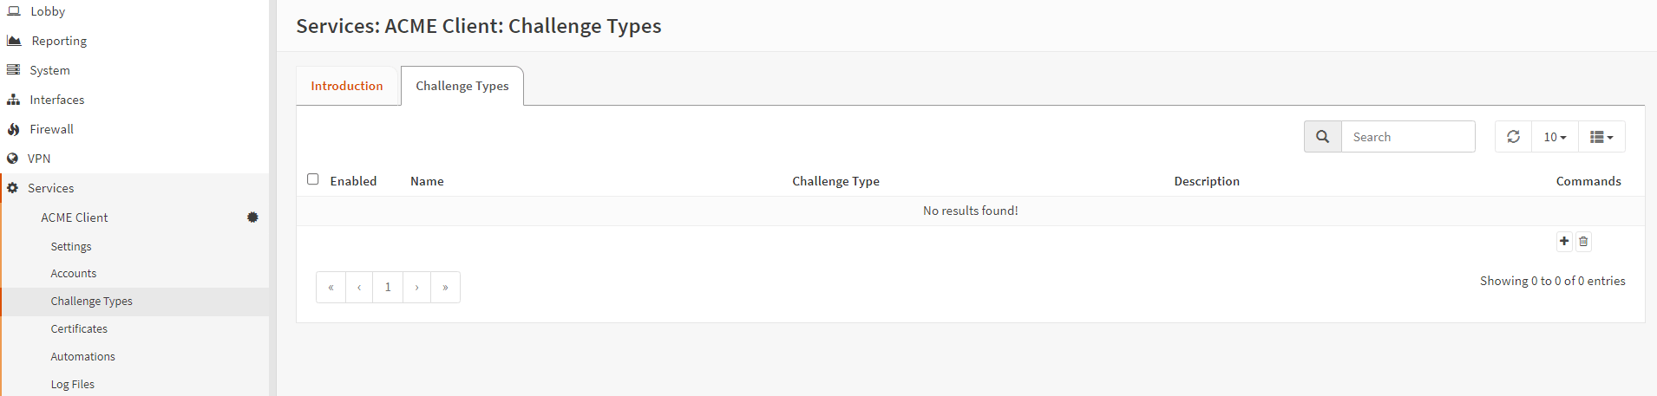Image resolution: width=1657 pixels, height=396 pixels.
Task: Open the rows-per-page dropdown showing 10
Action: click(1555, 137)
